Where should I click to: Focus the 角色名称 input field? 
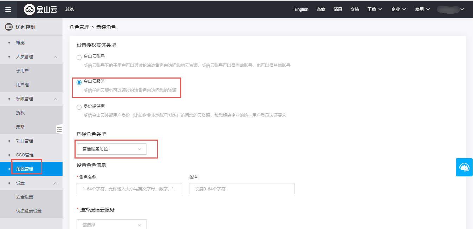click(x=129, y=189)
